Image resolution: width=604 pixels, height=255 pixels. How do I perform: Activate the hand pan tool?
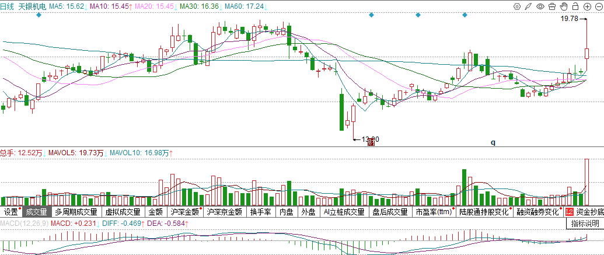tap(564, 6)
